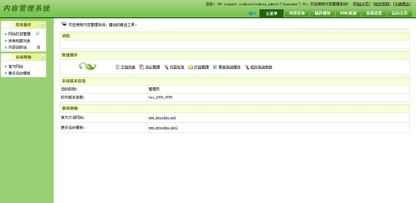
Task: Open 内容回收站 in sidebar
Action: click(18, 47)
